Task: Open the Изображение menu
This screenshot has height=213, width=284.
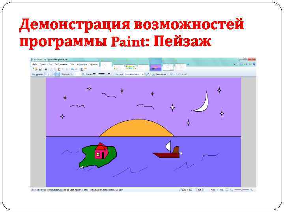Action: tap(61, 64)
